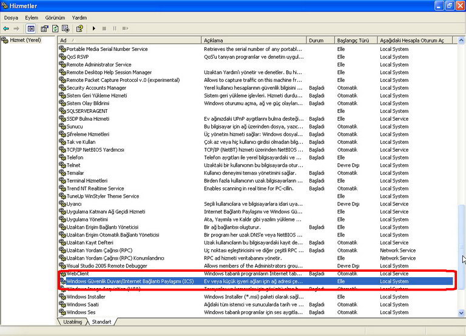Click the grey Forward arrow in toolbar
The height and width of the screenshot is (336, 466).
pos(16,29)
